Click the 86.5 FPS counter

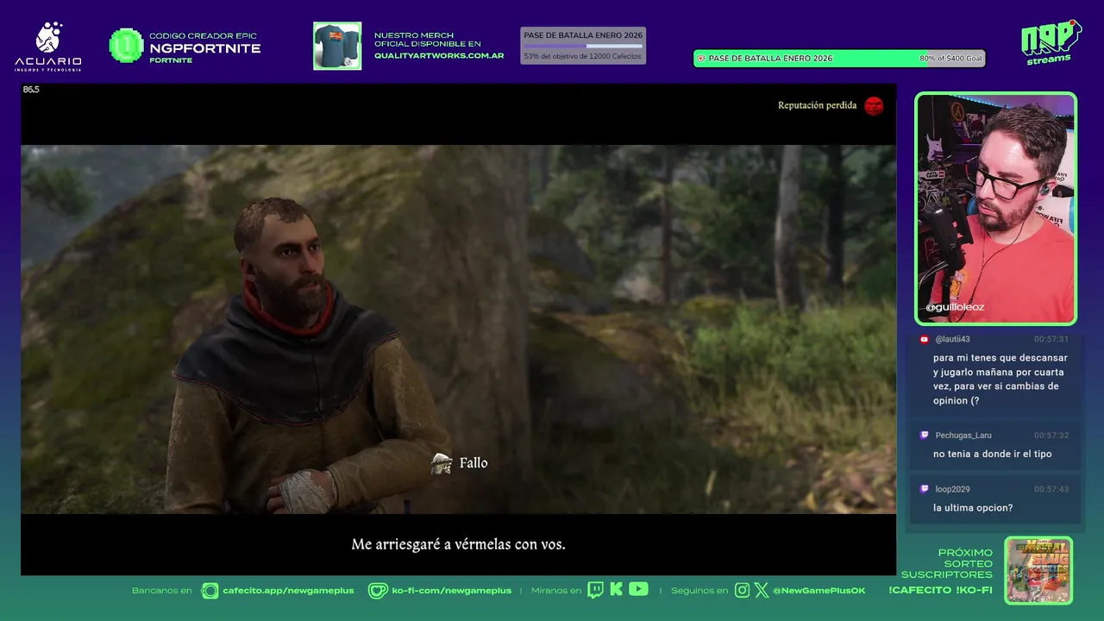31,90
